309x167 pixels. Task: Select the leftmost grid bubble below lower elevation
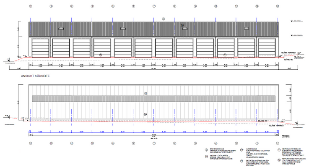pyautogui.click(x=30, y=142)
